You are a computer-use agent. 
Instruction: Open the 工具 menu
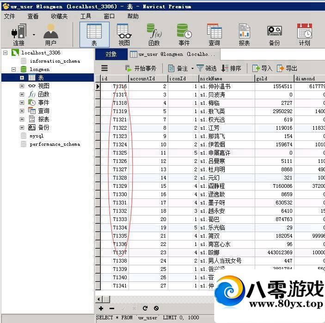pyautogui.click(x=86, y=16)
